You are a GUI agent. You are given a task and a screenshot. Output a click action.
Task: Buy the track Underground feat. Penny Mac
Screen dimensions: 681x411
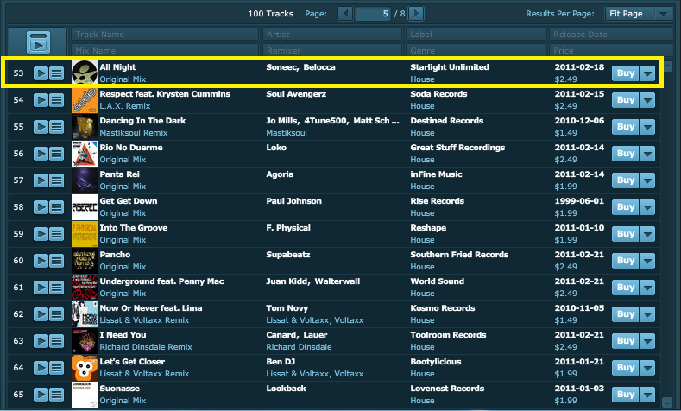coord(625,288)
